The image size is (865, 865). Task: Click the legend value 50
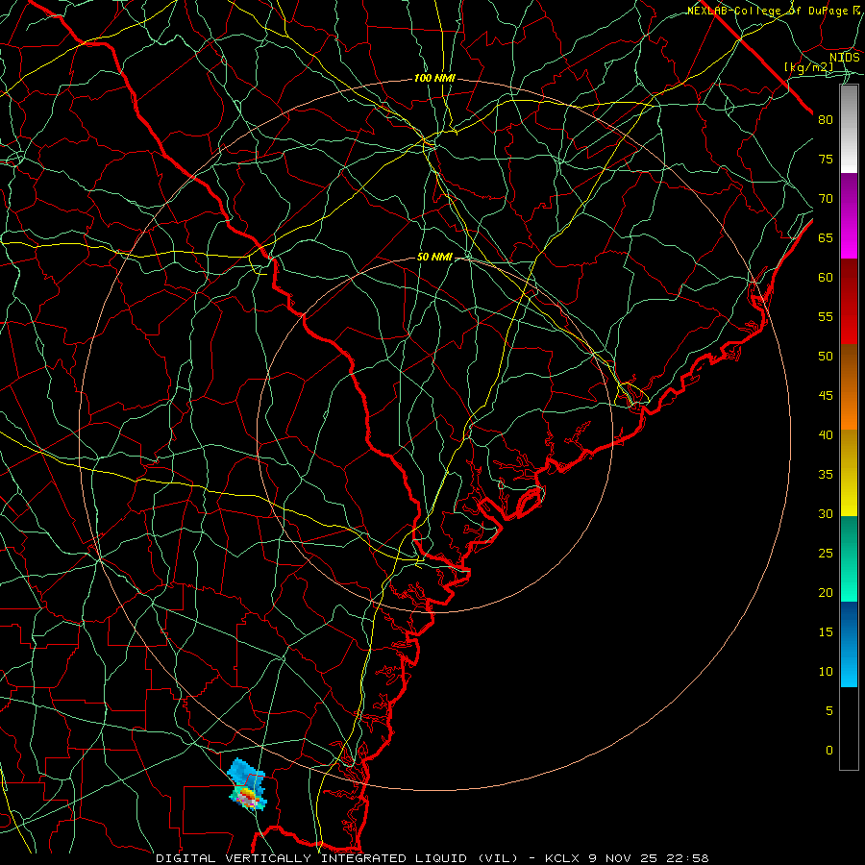click(826, 357)
